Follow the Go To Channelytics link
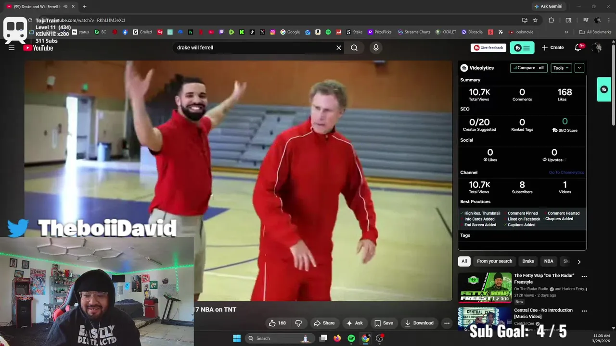The image size is (616, 346). point(566,173)
